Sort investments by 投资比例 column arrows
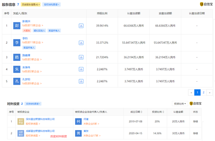The width and height of the screenshot is (215, 141). click(x=163, y=112)
